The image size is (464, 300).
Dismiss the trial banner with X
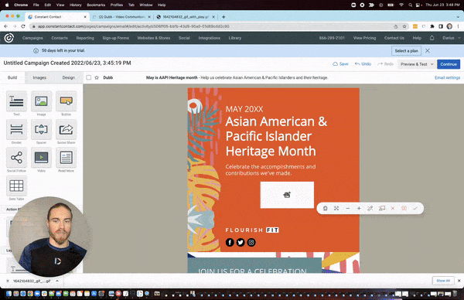pyautogui.click(x=428, y=51)
